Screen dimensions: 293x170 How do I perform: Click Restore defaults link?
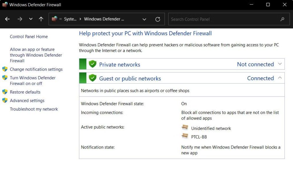pyautogui.click(x=25, y=92)
